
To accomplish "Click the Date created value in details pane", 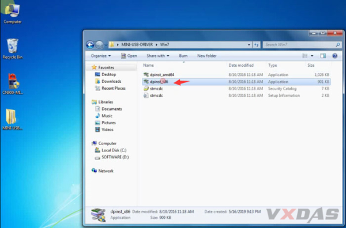I will point(245,212).
